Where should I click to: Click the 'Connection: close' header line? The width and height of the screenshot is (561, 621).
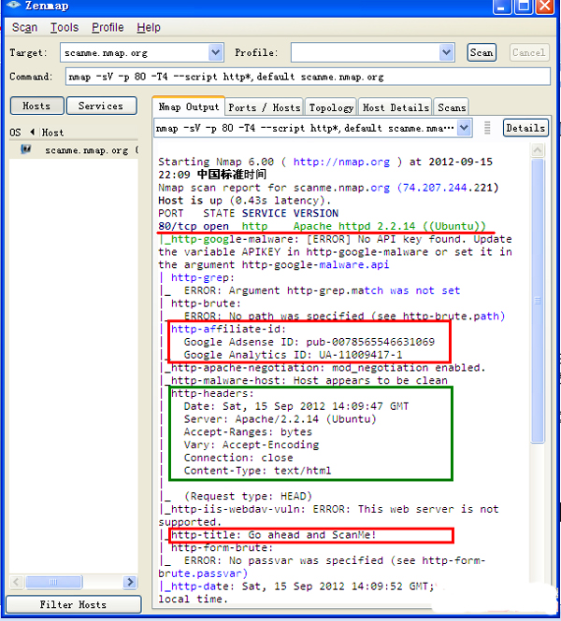tap(238, 458)
